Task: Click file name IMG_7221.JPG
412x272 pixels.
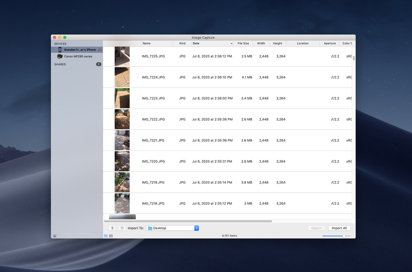Action: pos(153,141)
